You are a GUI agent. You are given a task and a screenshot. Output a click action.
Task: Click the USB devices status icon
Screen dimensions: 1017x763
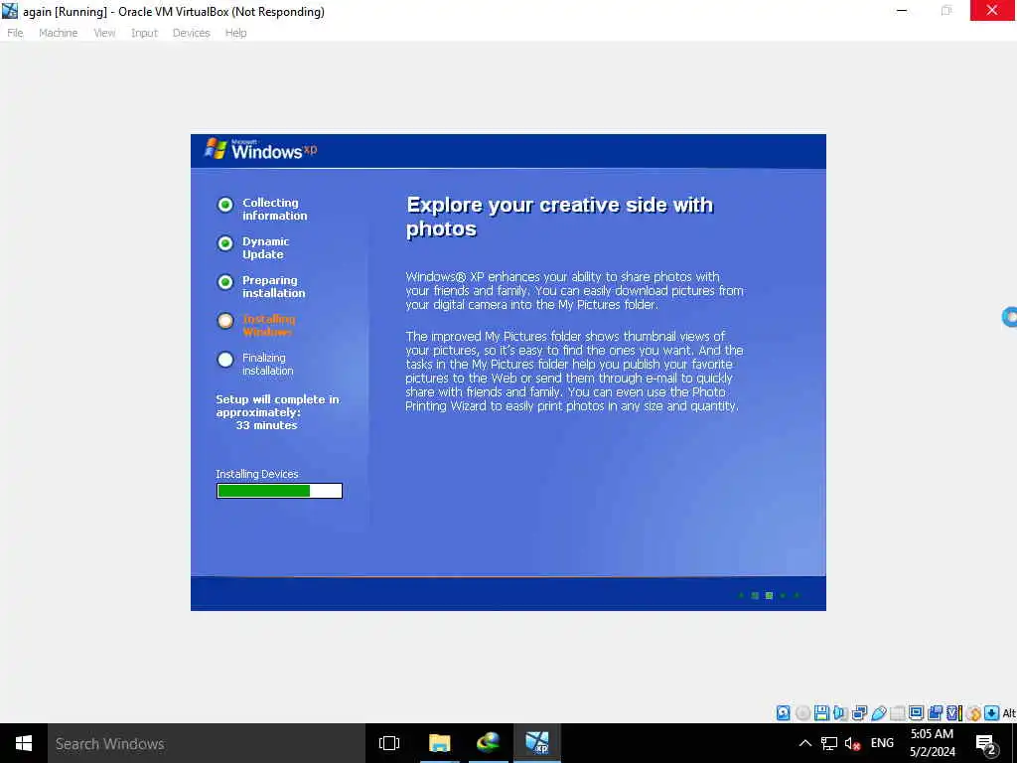879,713
